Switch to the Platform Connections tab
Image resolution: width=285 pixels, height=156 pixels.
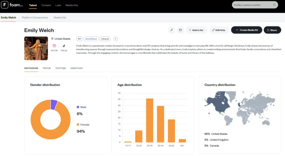click(x=35, y=17)
